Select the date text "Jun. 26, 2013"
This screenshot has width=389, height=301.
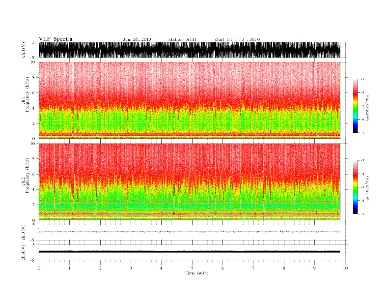pos(137,39)
